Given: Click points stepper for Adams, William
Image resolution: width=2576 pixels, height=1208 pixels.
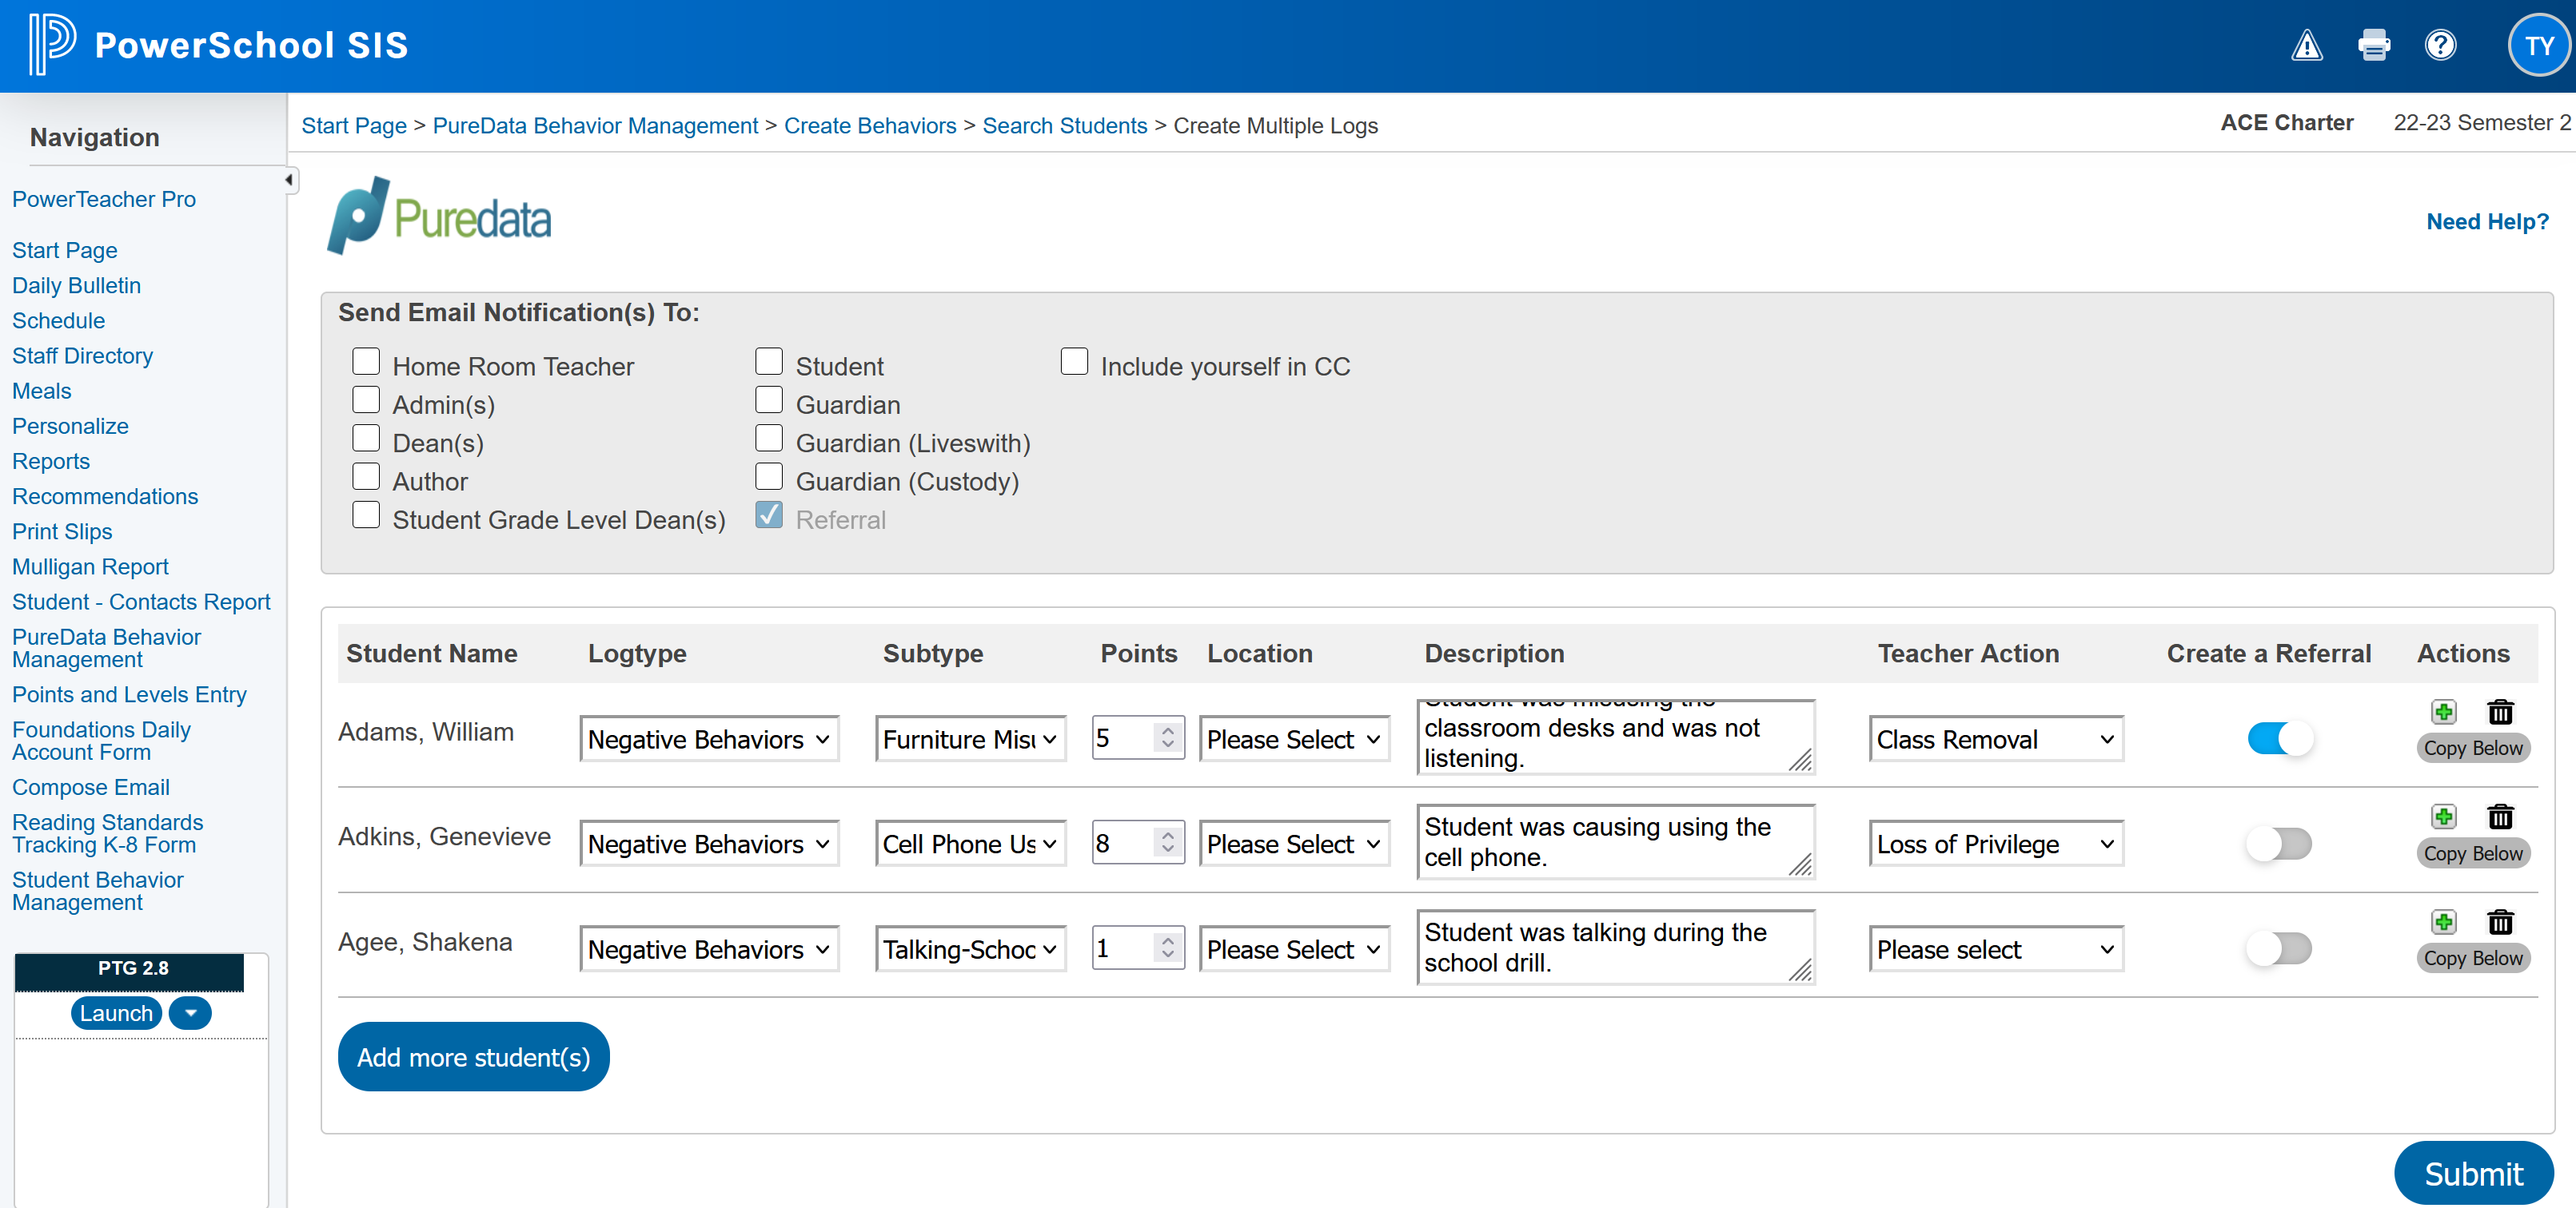Looking at the screenshot, I should pos(1167,738).
